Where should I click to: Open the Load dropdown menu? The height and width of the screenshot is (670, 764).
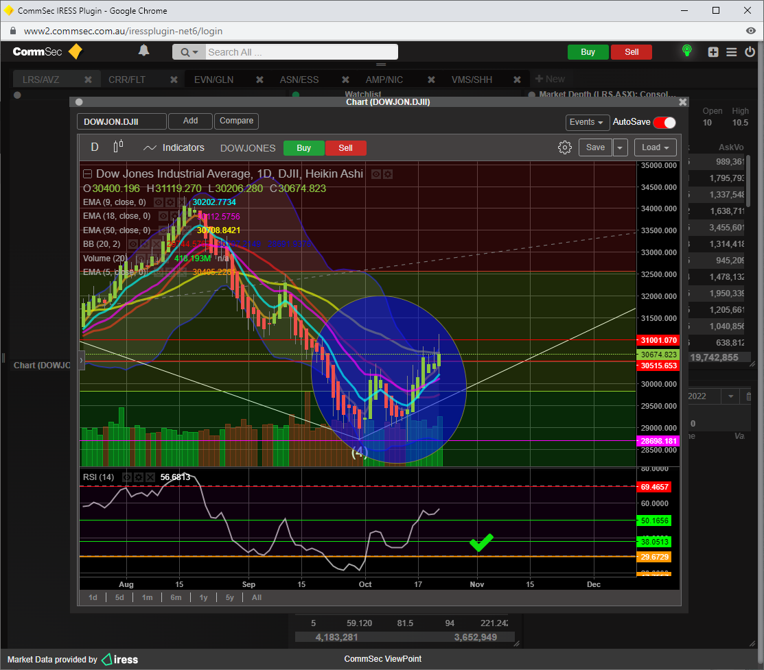tap(655, 147)
